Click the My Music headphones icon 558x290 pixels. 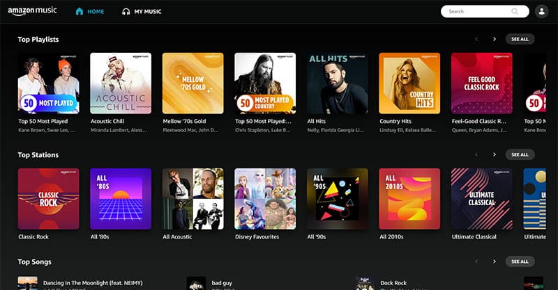126,12
